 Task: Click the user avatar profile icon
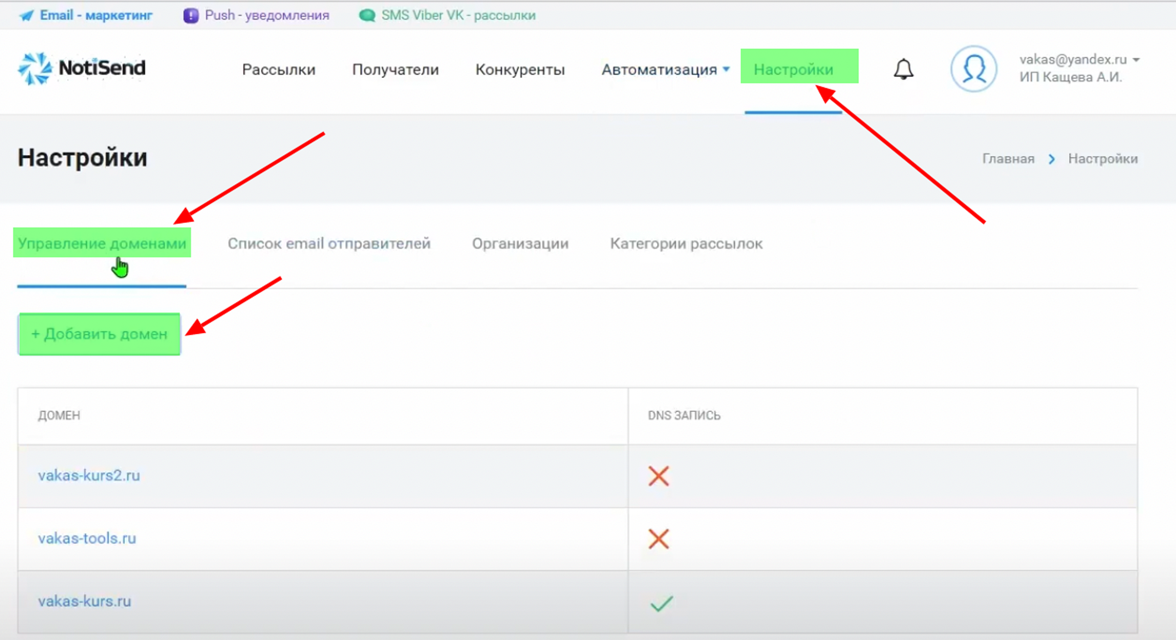[x=973, y=69]
